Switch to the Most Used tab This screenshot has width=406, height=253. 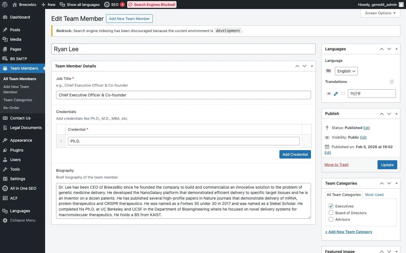click(x=374, y=195)
